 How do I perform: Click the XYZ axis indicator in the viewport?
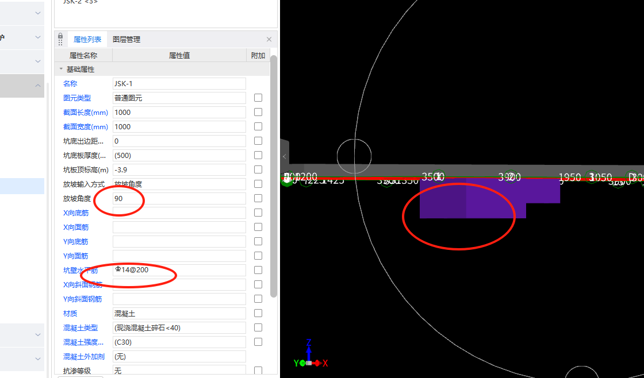click(x=311, y=355)
